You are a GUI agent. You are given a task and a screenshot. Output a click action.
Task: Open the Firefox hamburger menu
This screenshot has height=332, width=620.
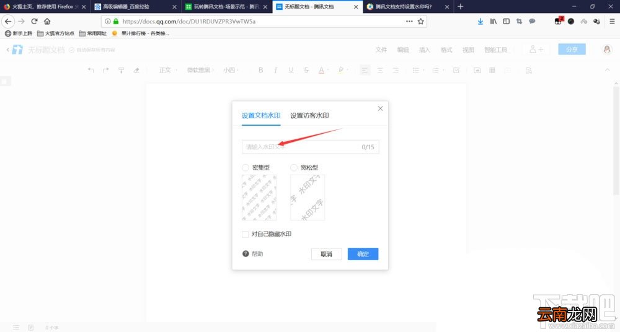(x=612, y=21)
